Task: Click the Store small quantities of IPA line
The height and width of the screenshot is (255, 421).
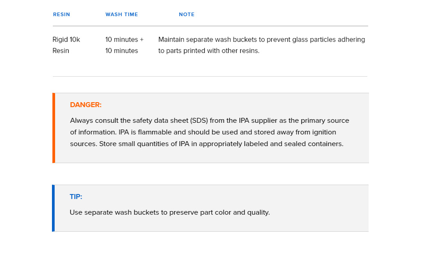Action: pos(221,144)
